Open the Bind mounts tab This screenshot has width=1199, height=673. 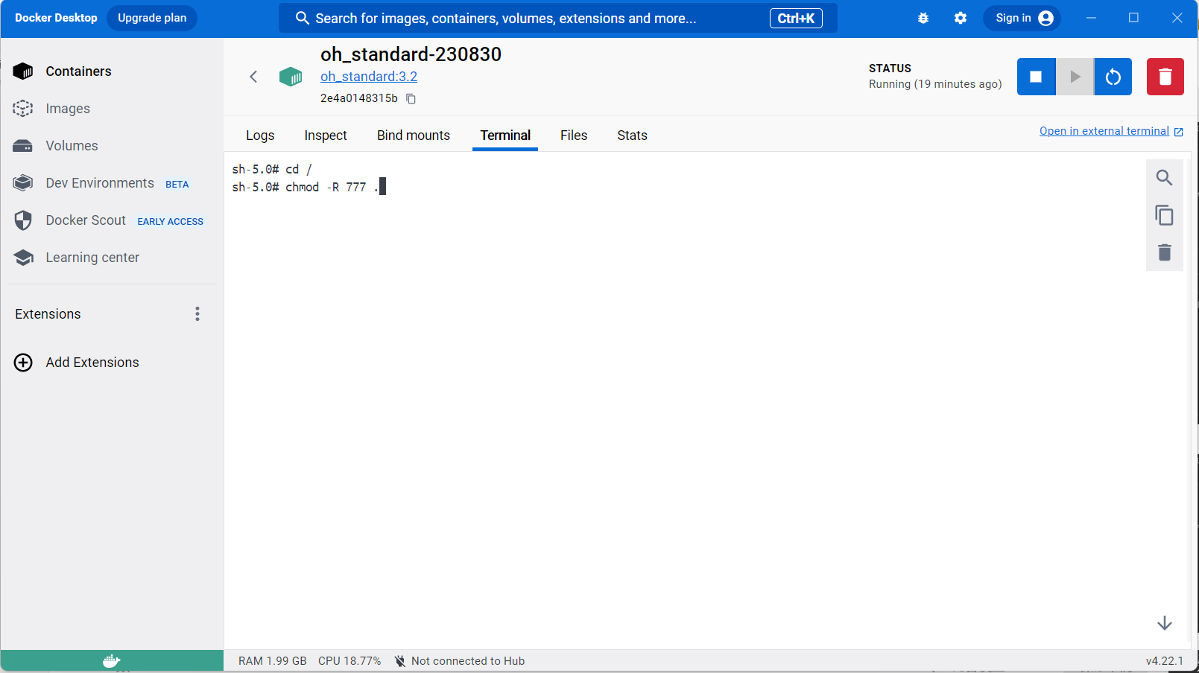click(x=414, y=135)
